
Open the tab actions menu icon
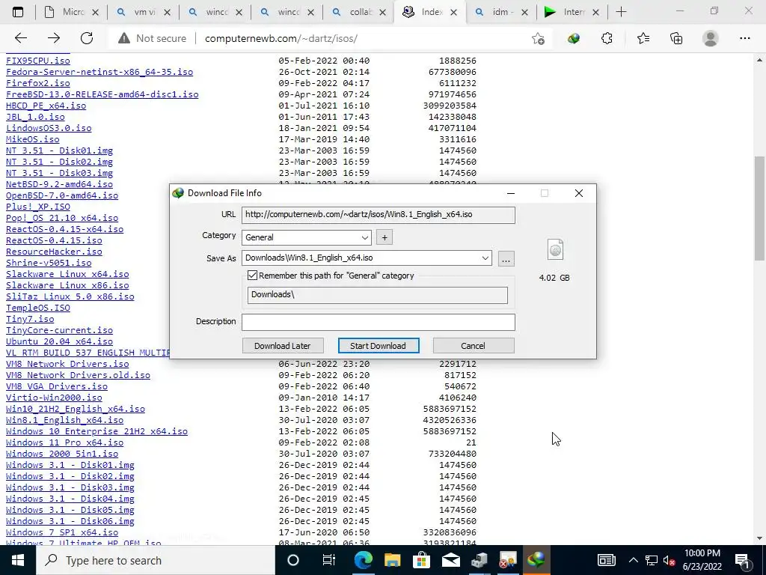point(18,12)
